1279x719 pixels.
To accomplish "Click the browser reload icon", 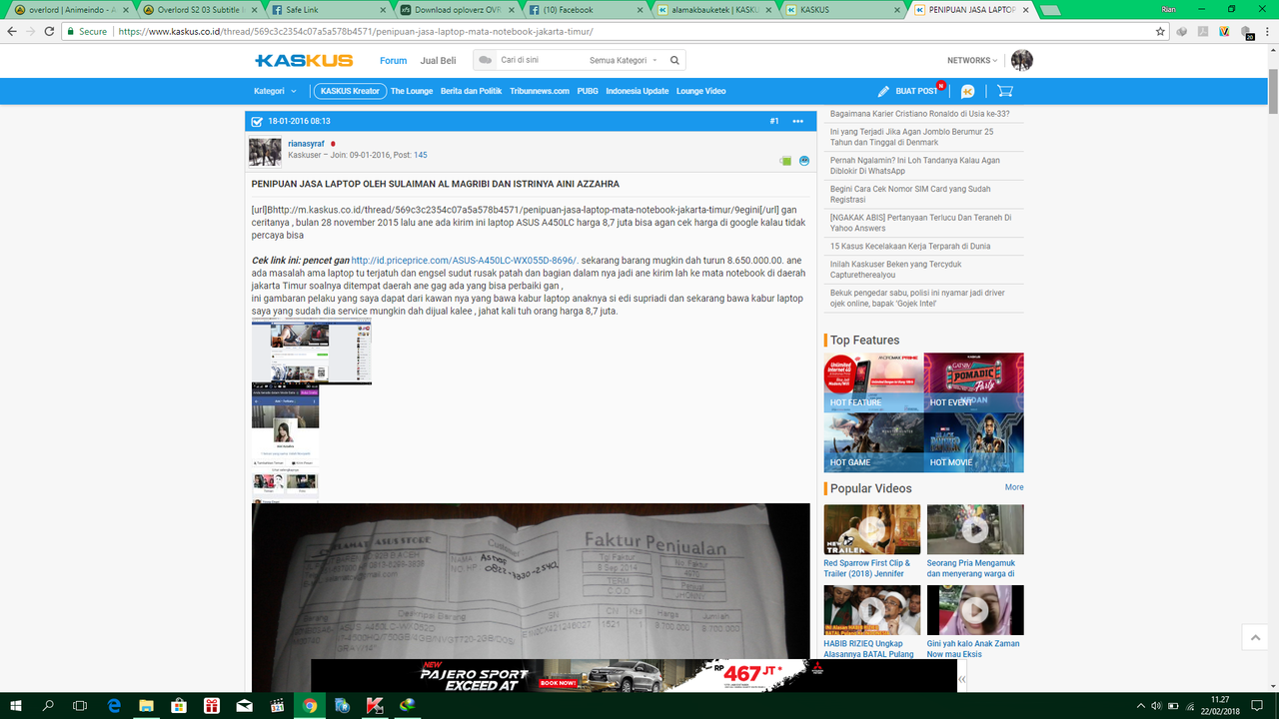I will (x=49, y=31).
